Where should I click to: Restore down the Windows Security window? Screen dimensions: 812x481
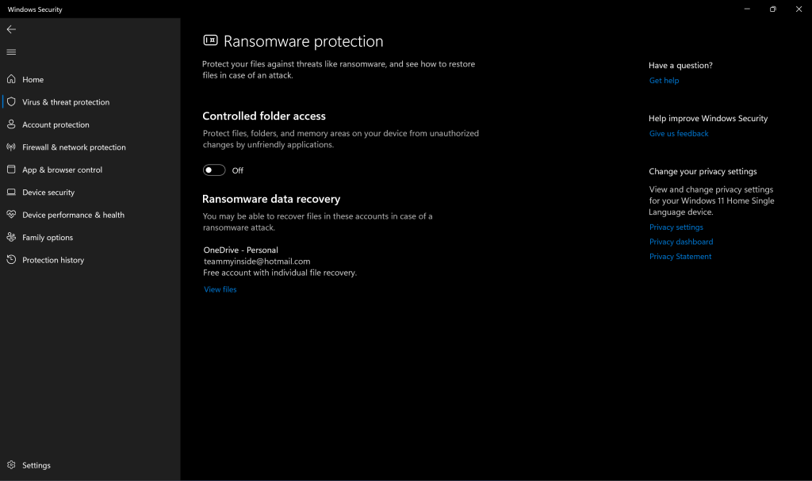(772, 9)
